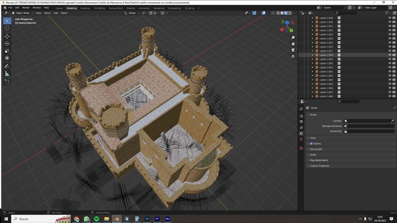Switch to the Sculpting workspace tab
Viewport: 397px width, 223px height.
(x=85, y=8)
